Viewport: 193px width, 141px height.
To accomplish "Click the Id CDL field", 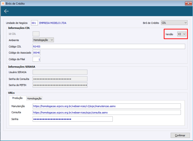I will 36,34.
